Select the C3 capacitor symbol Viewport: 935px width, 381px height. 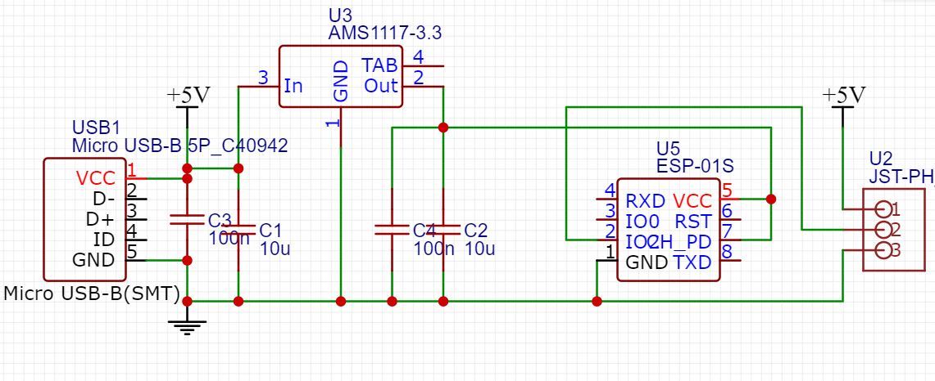187,219
